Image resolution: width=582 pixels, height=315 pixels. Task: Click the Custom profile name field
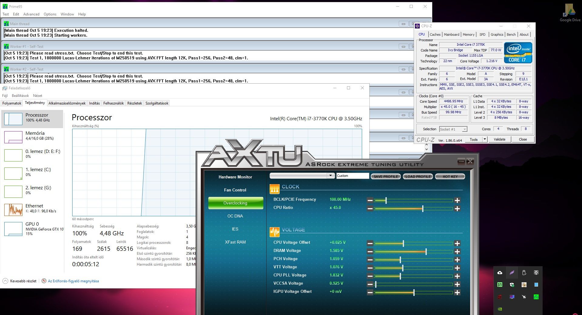(x=352, y=176)
